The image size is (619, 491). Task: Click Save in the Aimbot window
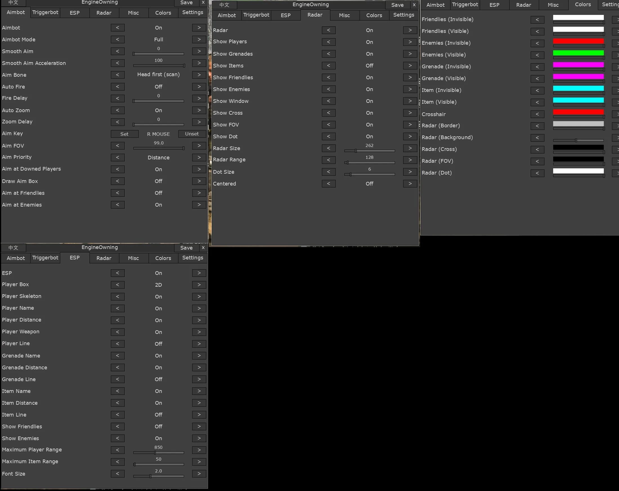[186, 3]
